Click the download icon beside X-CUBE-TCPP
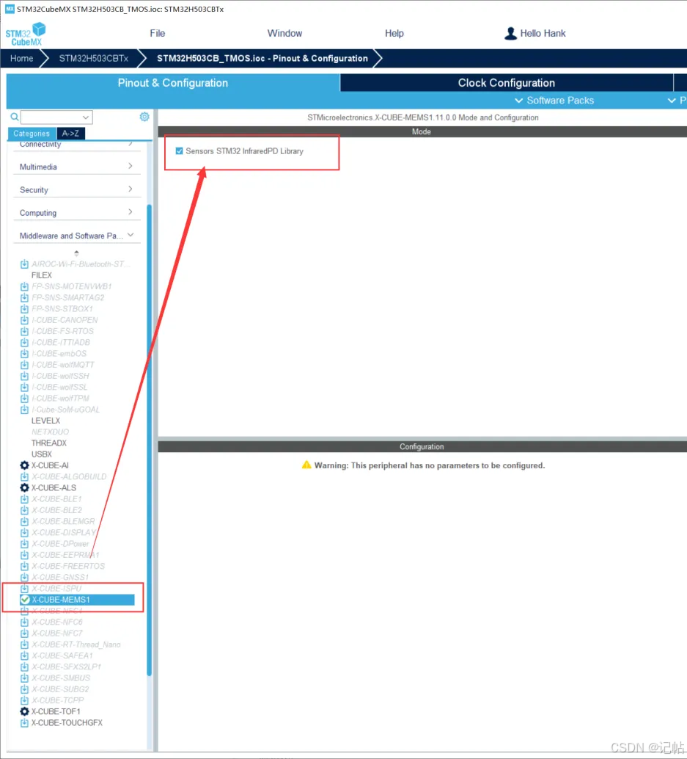Screen dimensions: 687x759 (x=24, y=700)
